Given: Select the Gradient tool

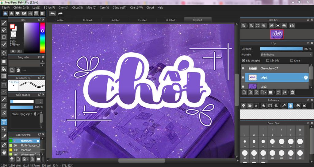Looking at the screenshot, I should coord(4,76).
